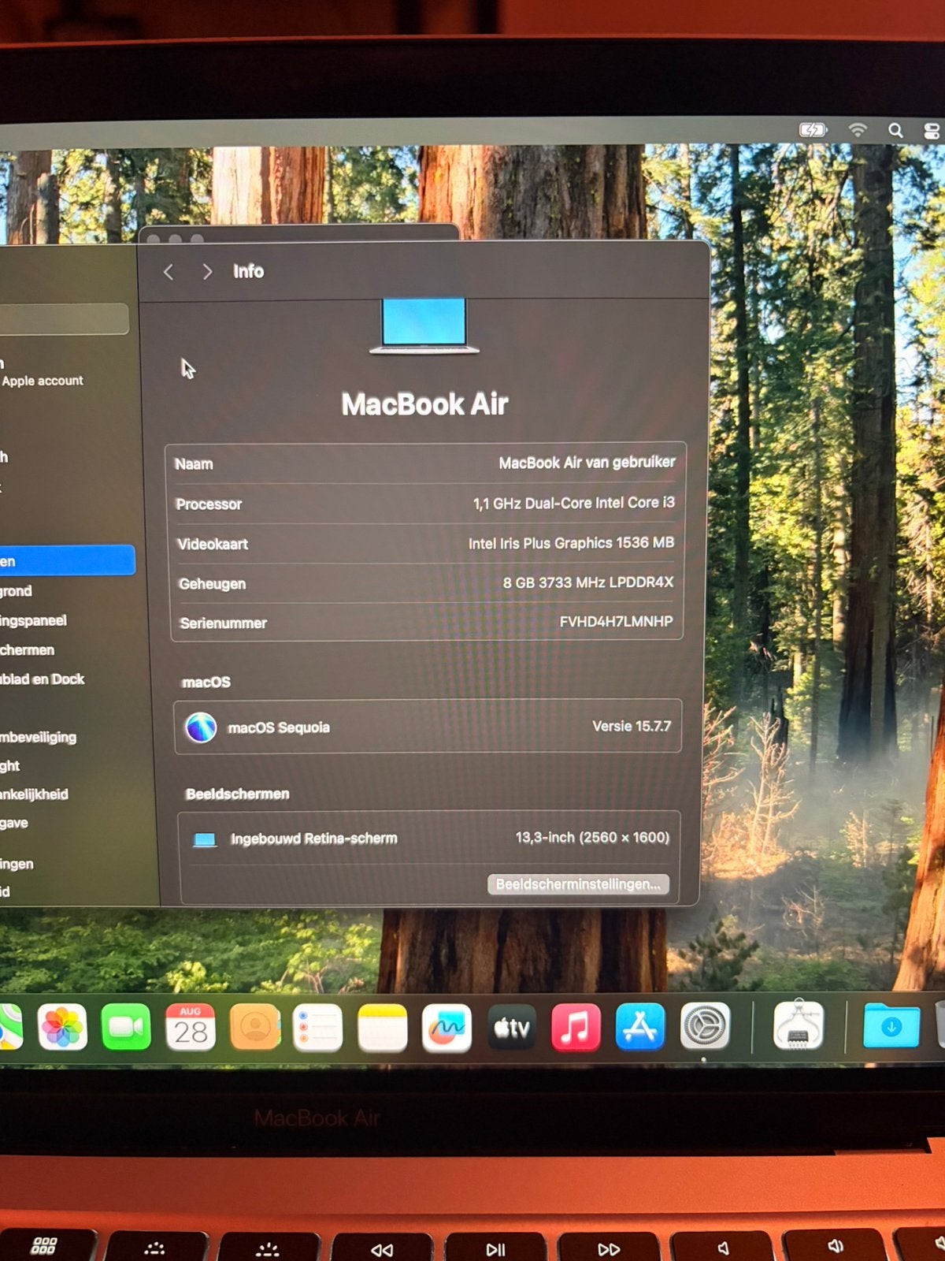Open Contacts in the Dock

pyautogui.click(x=254, y=1028)
